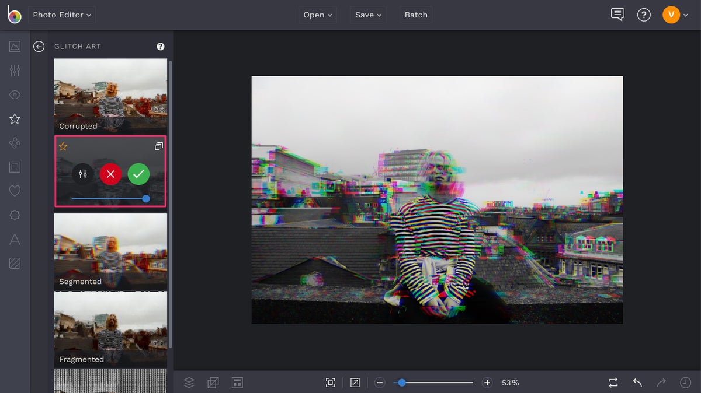
Task: Apply the glitch effect with green checkmark
Action: coord(138,174)
